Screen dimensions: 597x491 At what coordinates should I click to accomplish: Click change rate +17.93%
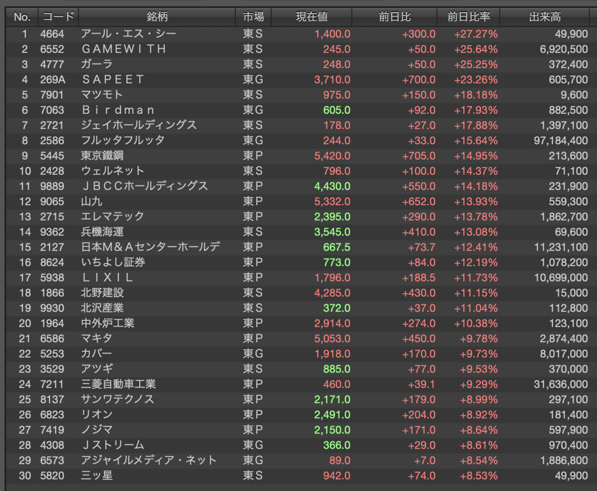point(476,110)
